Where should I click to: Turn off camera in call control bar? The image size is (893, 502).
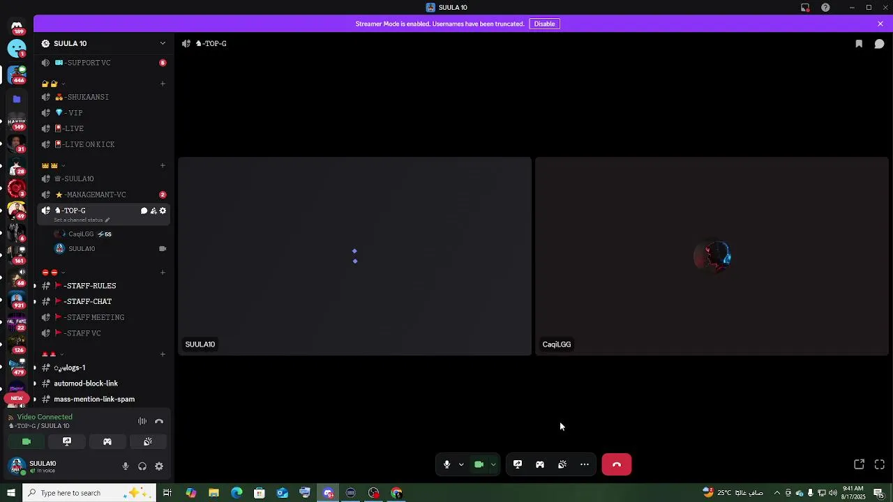pyautogui.click(x=479, y=464)
